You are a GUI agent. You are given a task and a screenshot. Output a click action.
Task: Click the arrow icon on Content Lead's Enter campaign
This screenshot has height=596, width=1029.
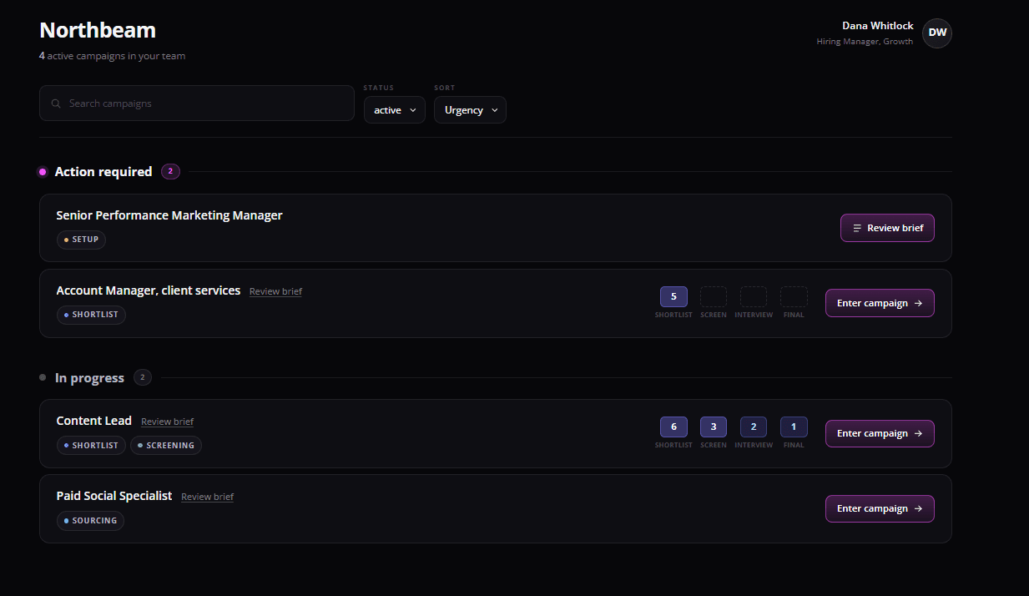(918, 433)
